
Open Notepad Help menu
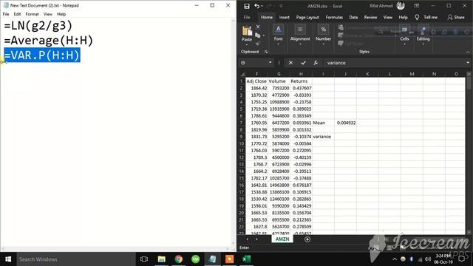[61, 14]
